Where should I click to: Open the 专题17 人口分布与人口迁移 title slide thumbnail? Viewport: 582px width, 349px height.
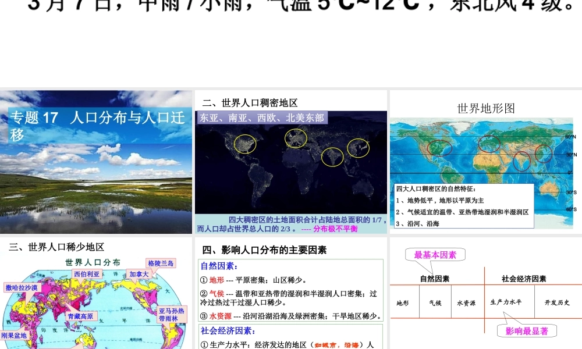tap(96, 162)
